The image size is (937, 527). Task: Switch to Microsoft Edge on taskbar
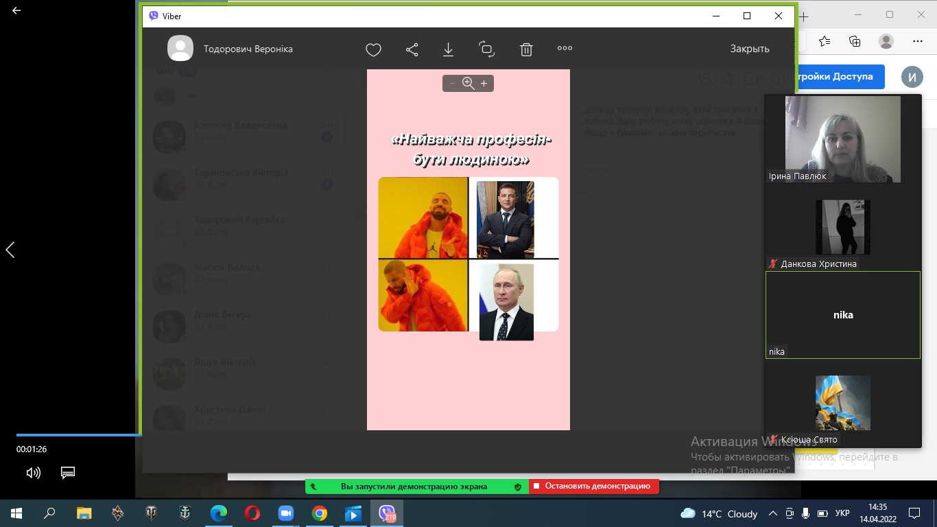218,513
